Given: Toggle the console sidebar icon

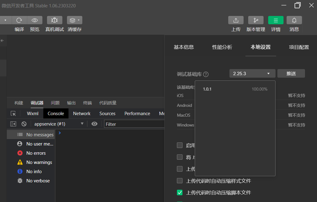Looking at the screenshot, I should [13, 124].
